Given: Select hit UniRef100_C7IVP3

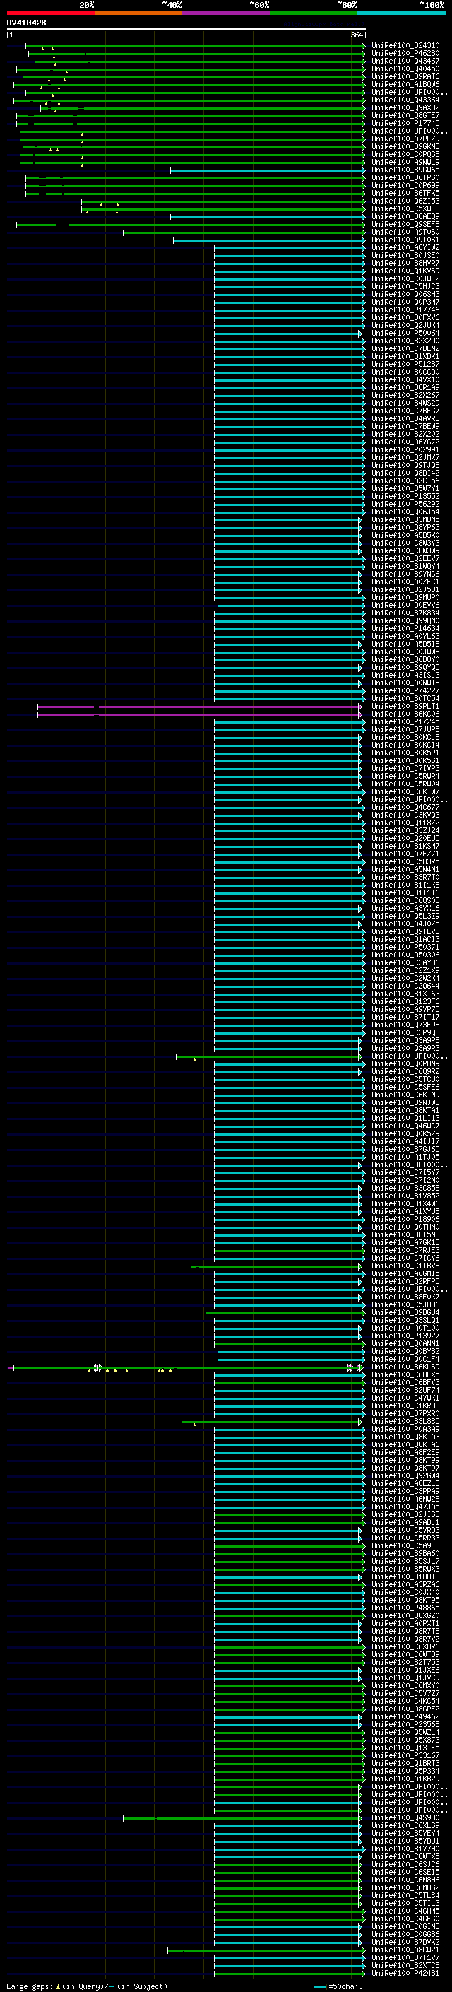Looking at the screenshot, I should click(x=405, y=769).
